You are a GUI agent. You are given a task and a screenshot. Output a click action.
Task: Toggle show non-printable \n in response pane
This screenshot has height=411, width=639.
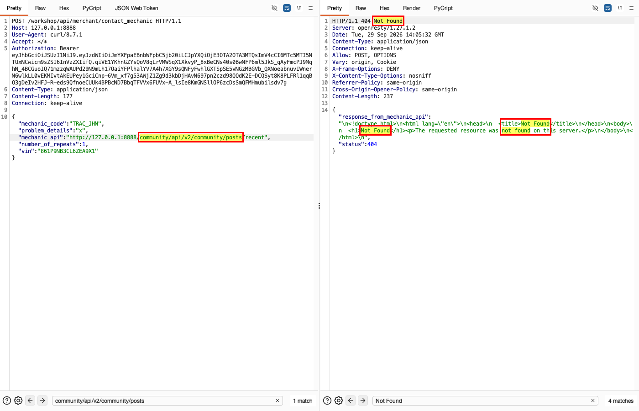coord(620,8)
